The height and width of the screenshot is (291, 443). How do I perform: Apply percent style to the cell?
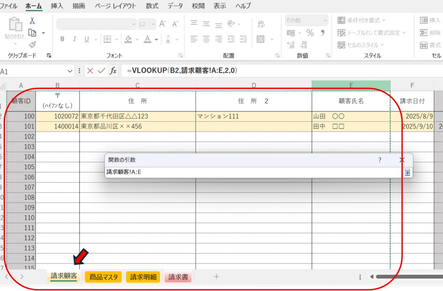[310, 33]
